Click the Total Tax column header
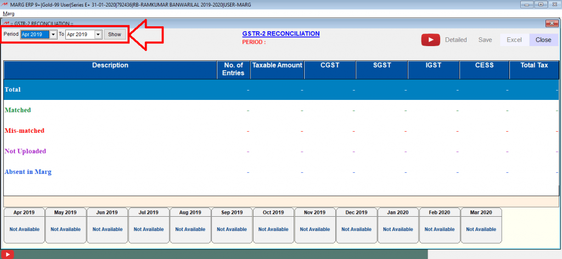562x259 pixels. pyautogui.click(x=534, y=70)
